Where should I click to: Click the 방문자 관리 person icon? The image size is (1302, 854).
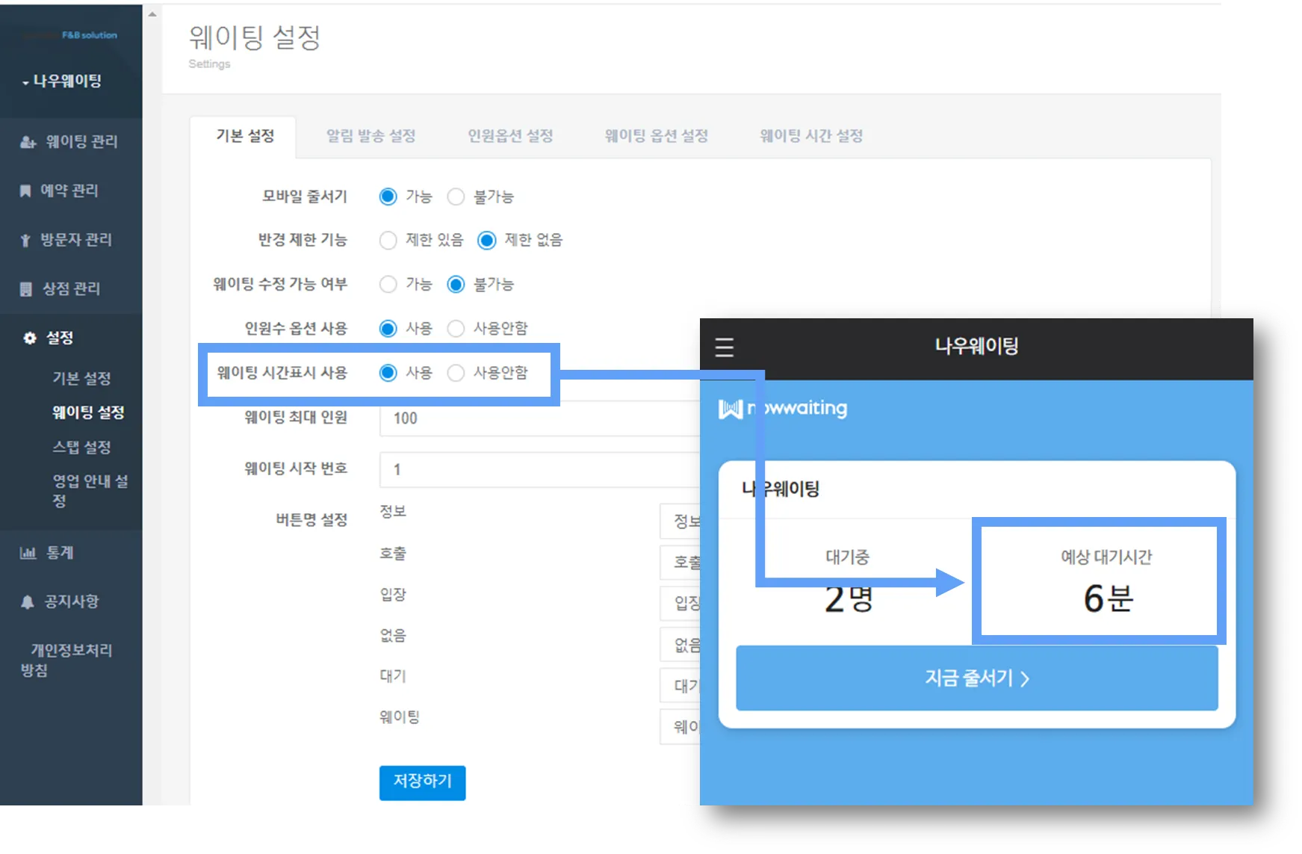(x=25, y=240)
